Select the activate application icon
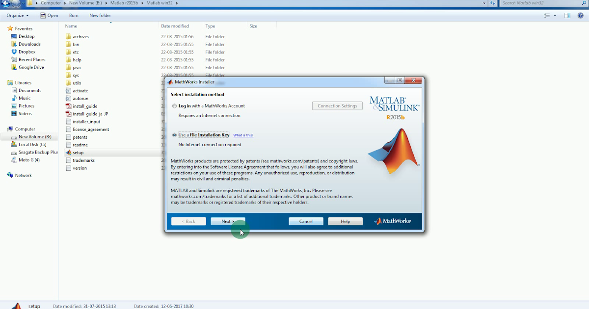589x309 pixels. [x=68, y=91]
